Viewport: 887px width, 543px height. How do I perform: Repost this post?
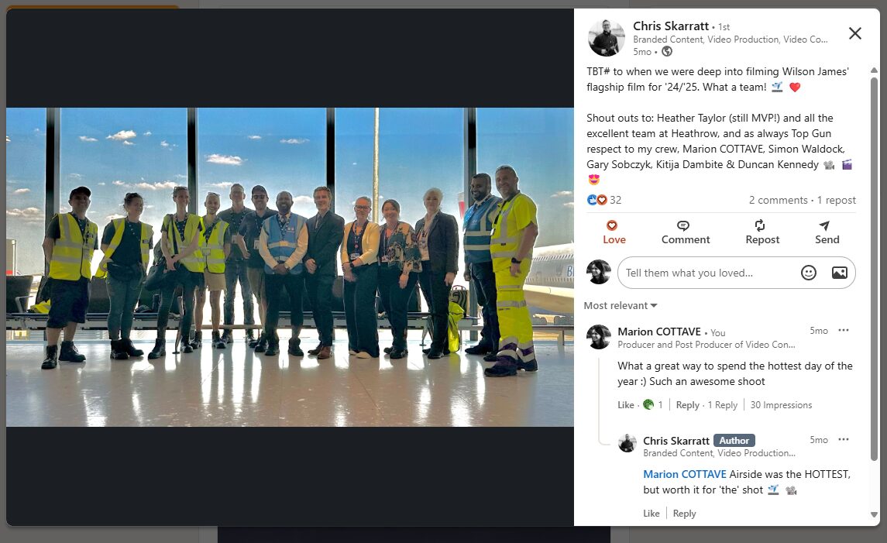(762, 232)
